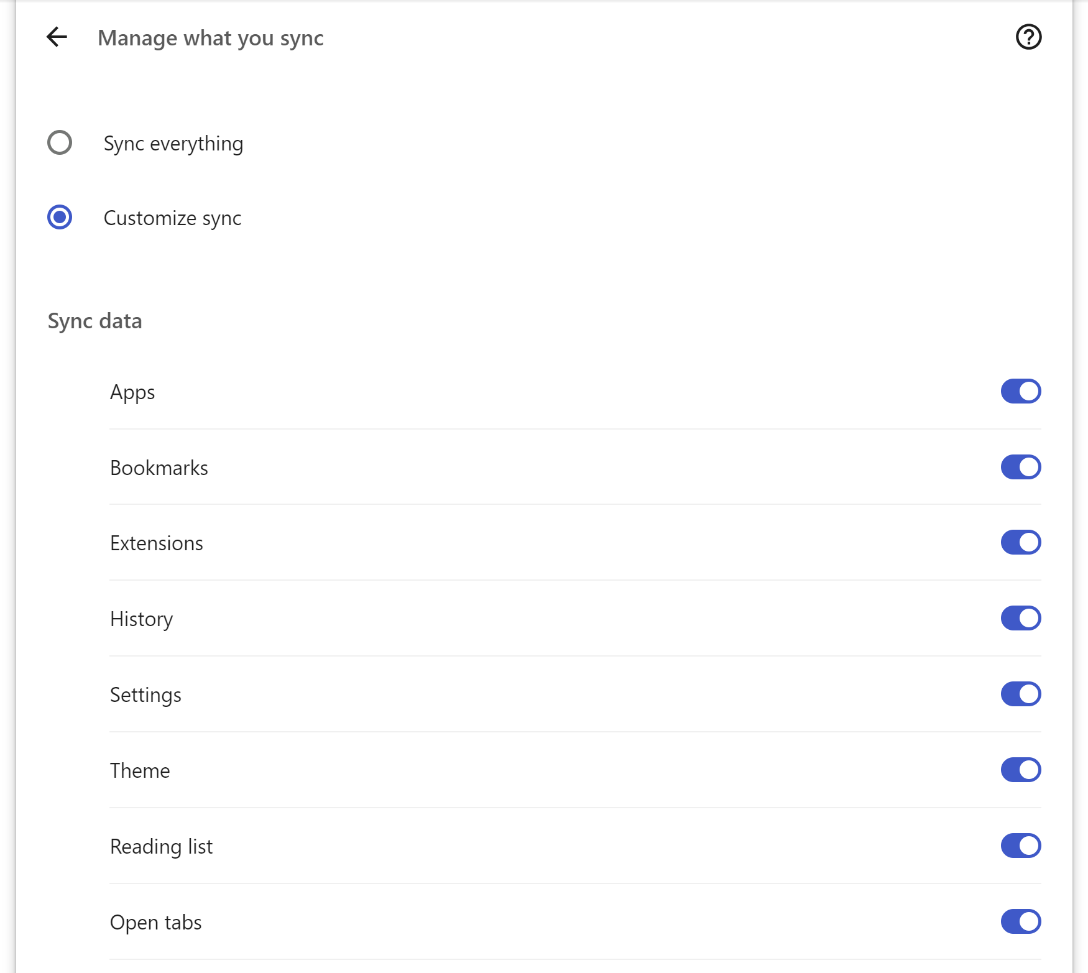Select the Customize sync radio button
The image size is (1088, 973).
(x=60, y=218)
